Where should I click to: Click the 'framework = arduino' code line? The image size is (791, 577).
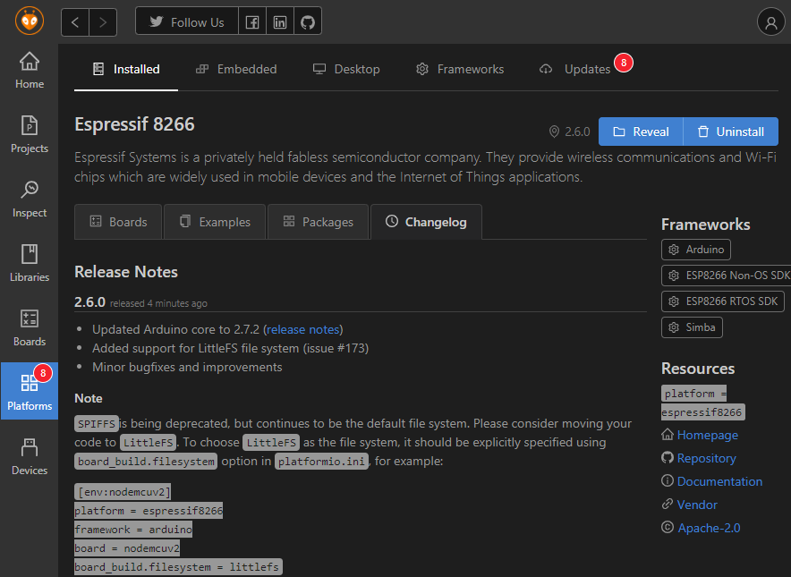133,530
